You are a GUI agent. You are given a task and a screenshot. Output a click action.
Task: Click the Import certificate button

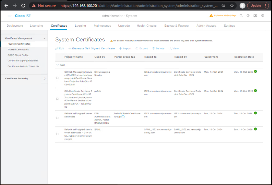tap(125, 48)
